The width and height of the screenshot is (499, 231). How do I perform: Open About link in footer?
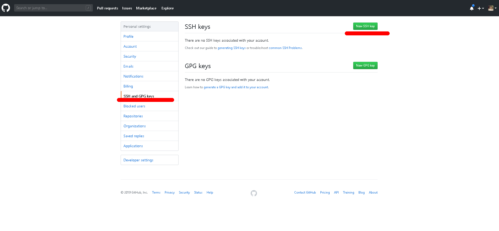click(373, 192)
